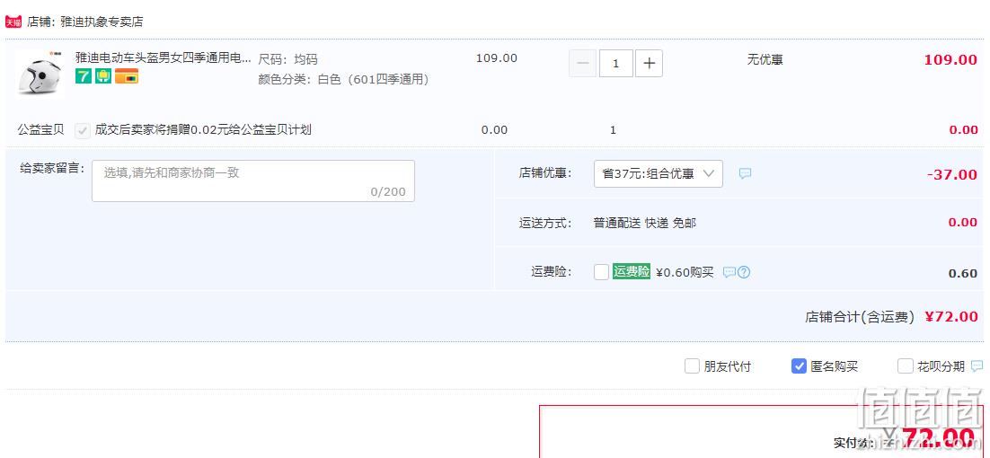Viewport: 990px width, 458px height.
Task: Click the orange credit card badge icon
Action: 127,76
